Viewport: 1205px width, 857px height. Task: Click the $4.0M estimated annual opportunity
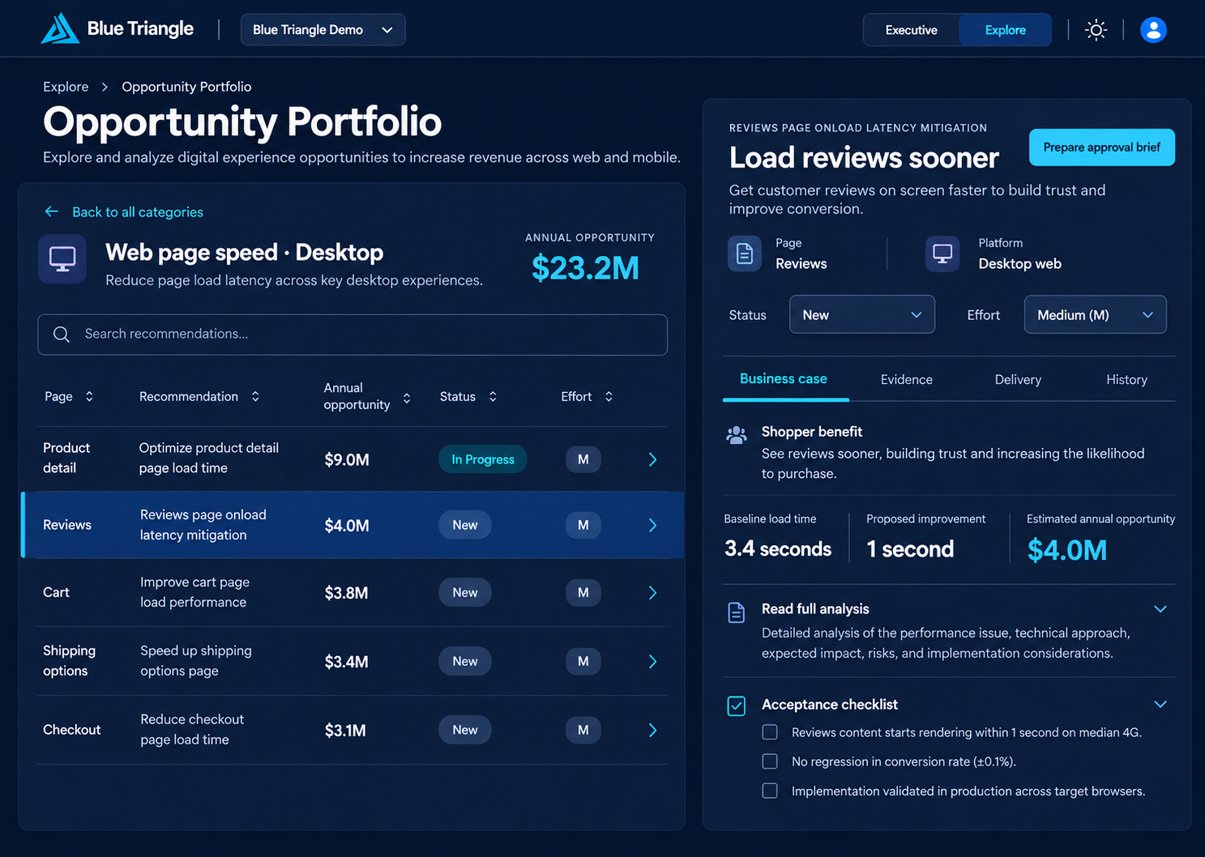coord(1066,551)
